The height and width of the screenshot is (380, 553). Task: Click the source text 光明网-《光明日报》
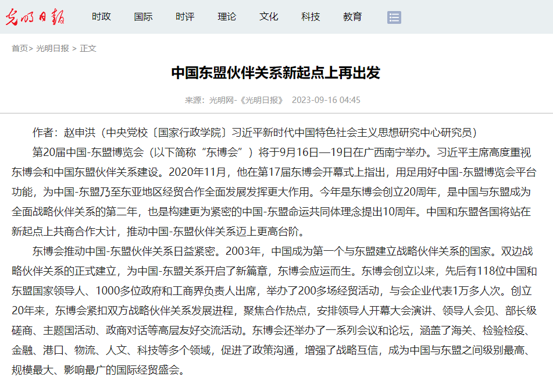pyautogui.click(x=246, y=100)
